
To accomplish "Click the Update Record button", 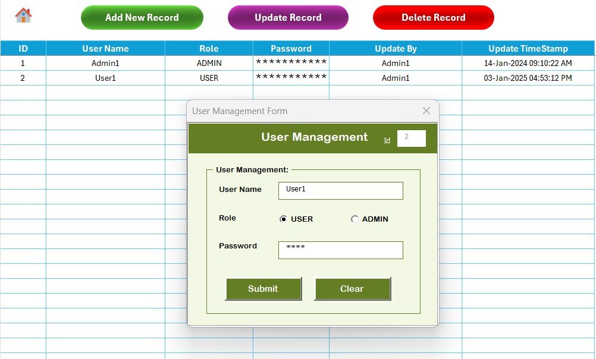I will tap(287, 17).
